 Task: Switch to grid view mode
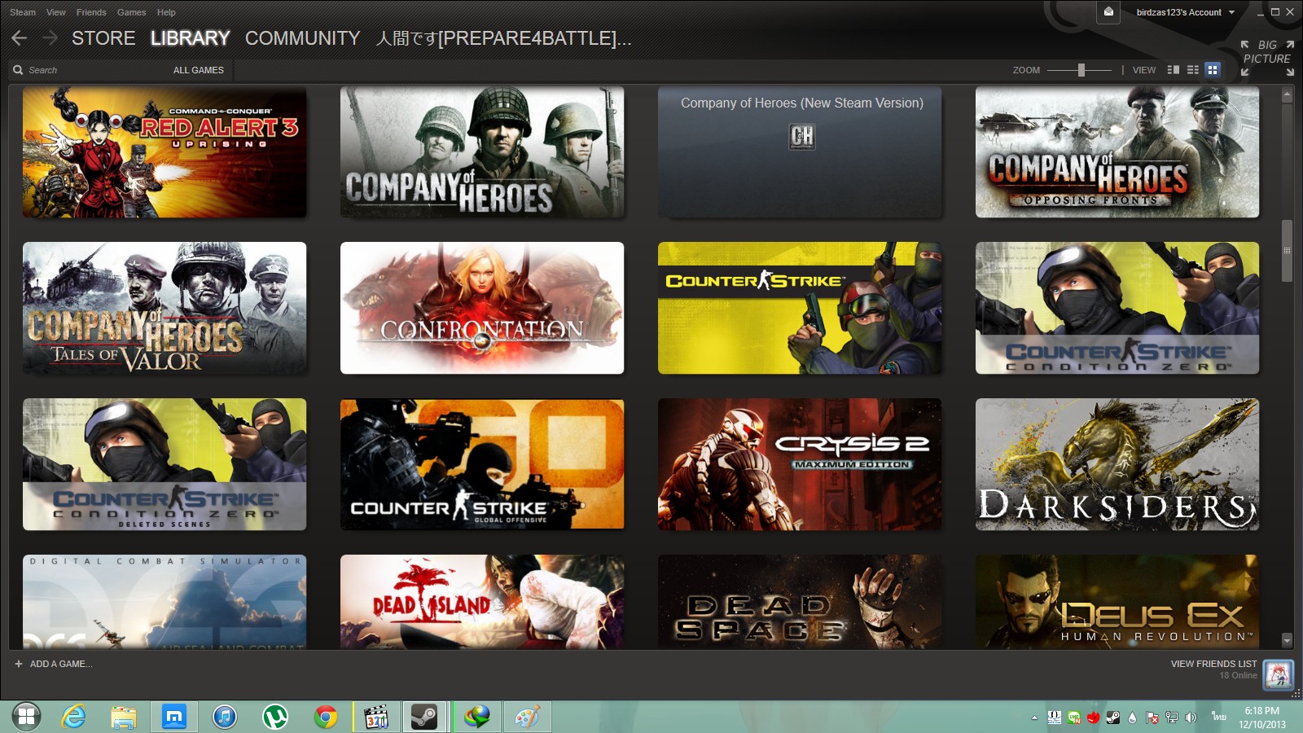click(1213, 70)
